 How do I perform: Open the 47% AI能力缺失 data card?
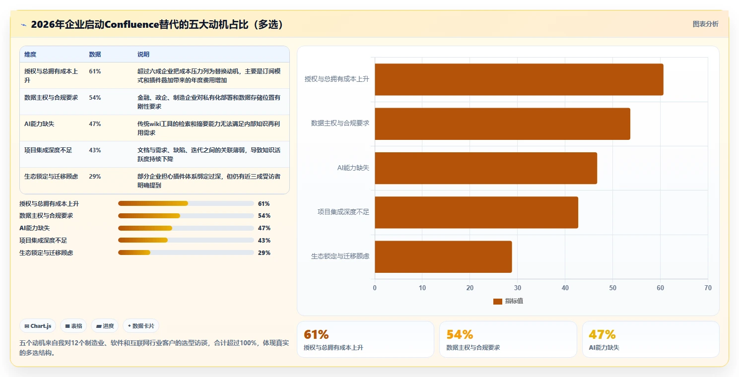point(651,339)
